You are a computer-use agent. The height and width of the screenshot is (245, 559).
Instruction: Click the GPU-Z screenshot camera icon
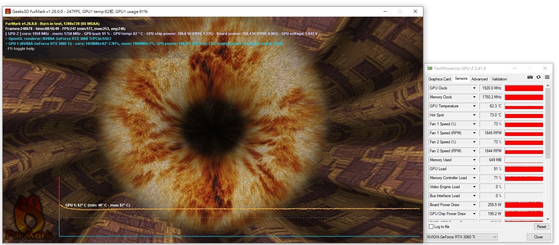(x=530, y=77)
